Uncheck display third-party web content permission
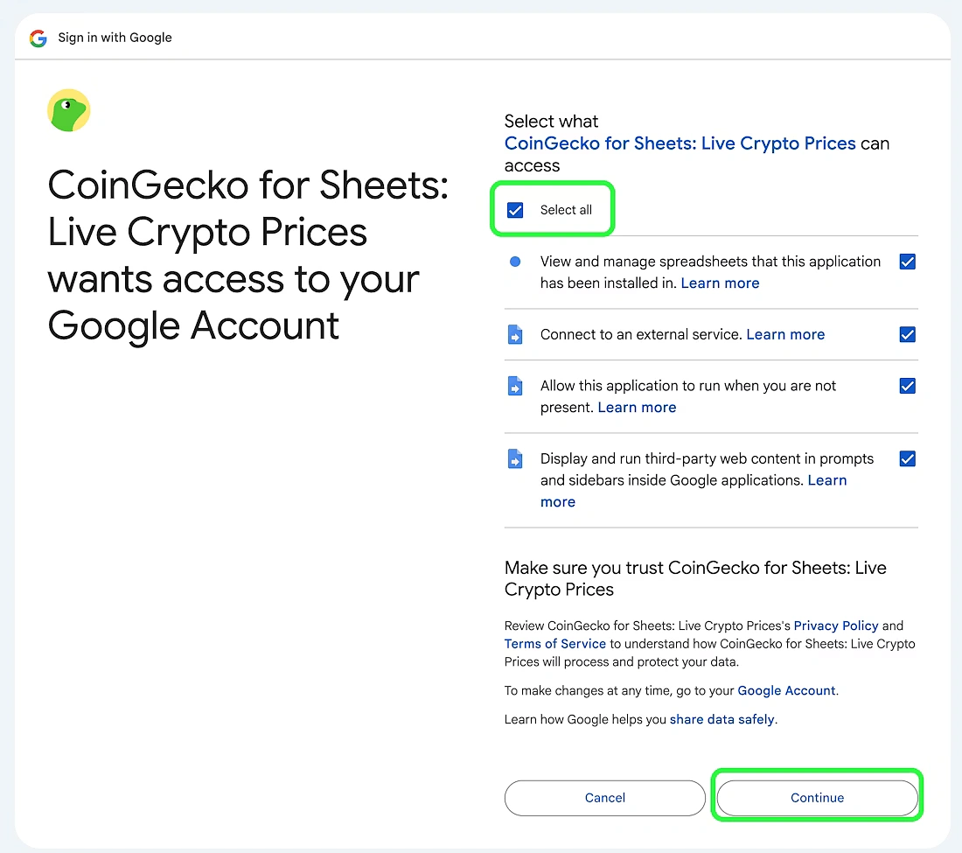This screenshot has width=962, height=853. click(x=908, y=458)
